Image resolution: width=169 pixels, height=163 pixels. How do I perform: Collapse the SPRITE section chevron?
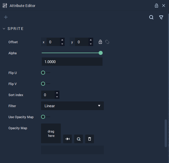(x=4, y=29)
